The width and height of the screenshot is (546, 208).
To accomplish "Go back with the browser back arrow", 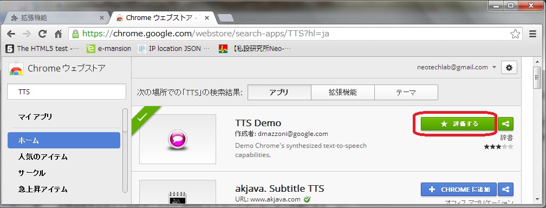I will [11, 34].
